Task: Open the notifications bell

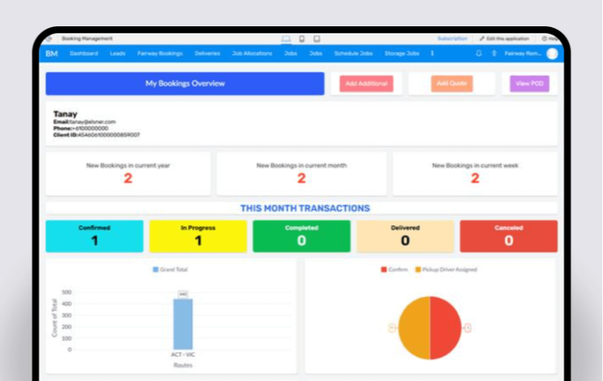Action: [479, 53]
